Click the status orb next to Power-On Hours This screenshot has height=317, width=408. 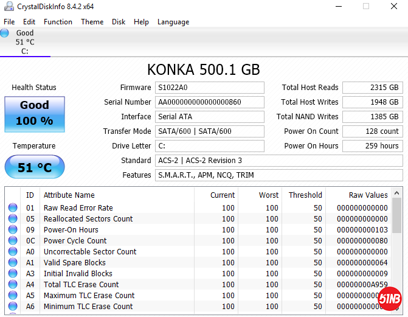pyautogui.click(x=13, y=230)
